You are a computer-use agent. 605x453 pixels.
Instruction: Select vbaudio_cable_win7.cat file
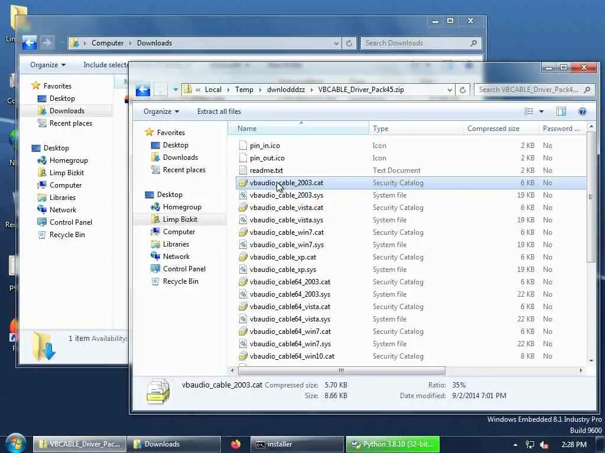(410, 232)
